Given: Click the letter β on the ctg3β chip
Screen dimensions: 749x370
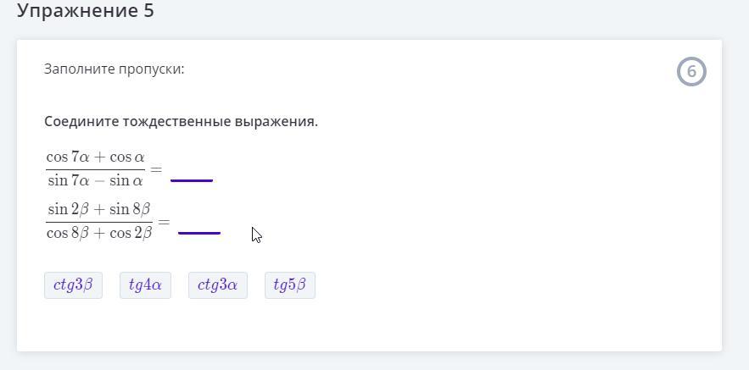Looking at the screenshot, I should point(88,285).
